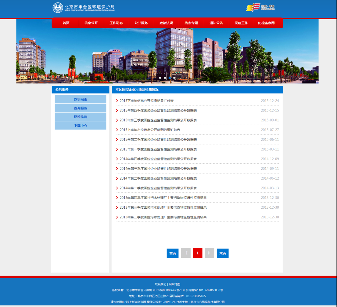Open 首页 in the red navigation bar
Image resolution: width=337 pixels, height=307 pixels.
point(66,23)
